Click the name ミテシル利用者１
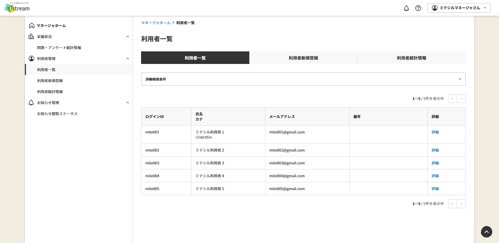Screen dimensions: 499x243 click(x=210, y=132)
